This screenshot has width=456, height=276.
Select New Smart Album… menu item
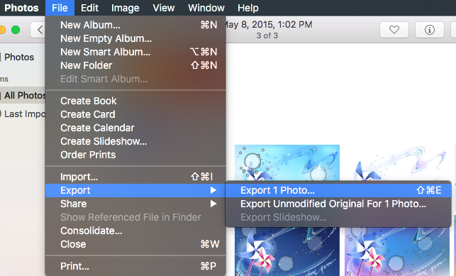[135, 52]
